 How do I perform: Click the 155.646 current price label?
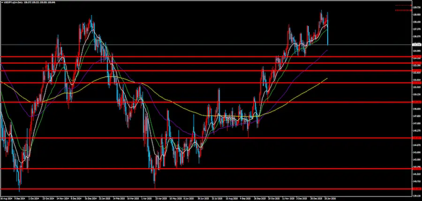(416, 45)
